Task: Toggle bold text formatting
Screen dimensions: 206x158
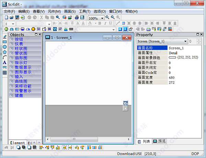Action: click(100, 23)
